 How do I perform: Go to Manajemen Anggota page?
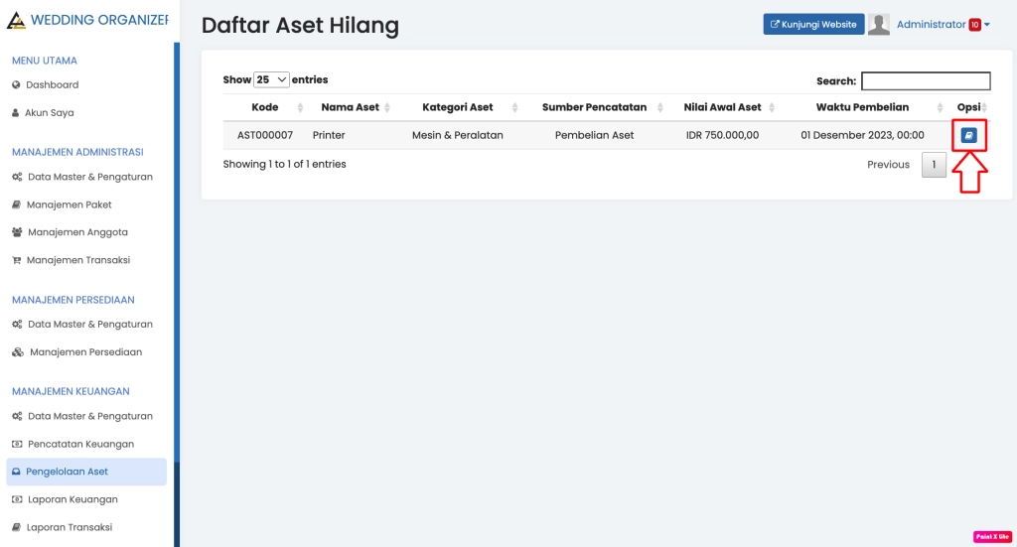[77, 232]
